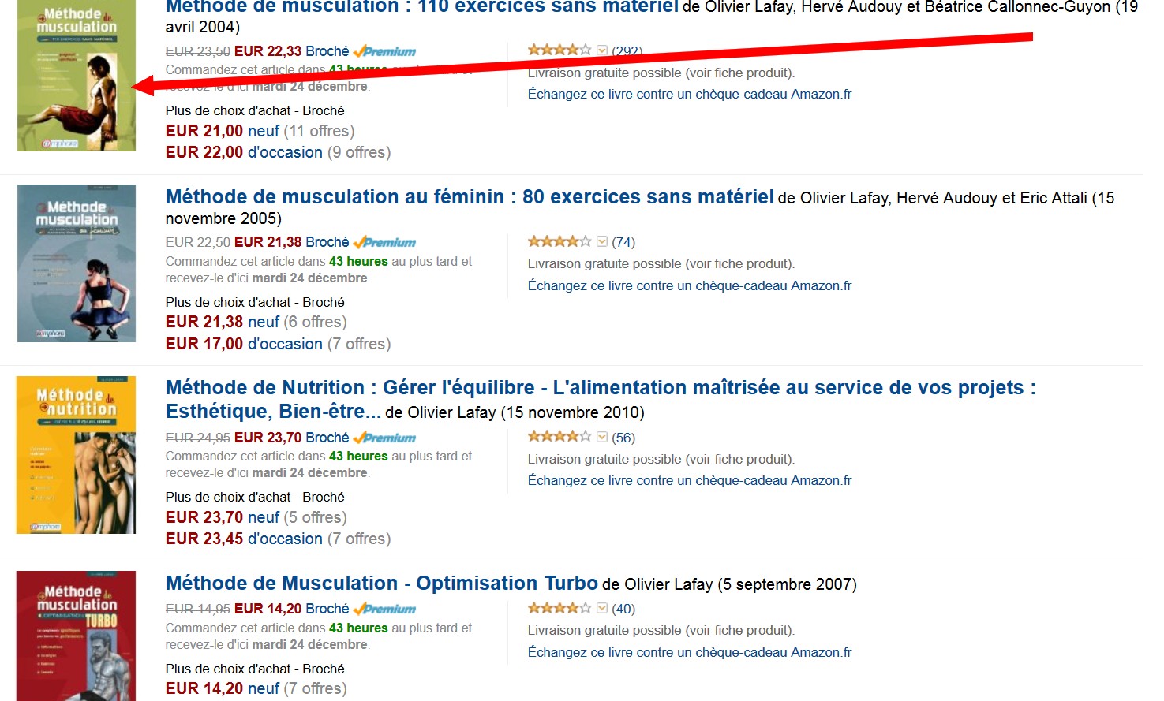The image size is (1164, 701).
Task: Open the green Méthode de musculation book cover
Action: pos(77,76)
